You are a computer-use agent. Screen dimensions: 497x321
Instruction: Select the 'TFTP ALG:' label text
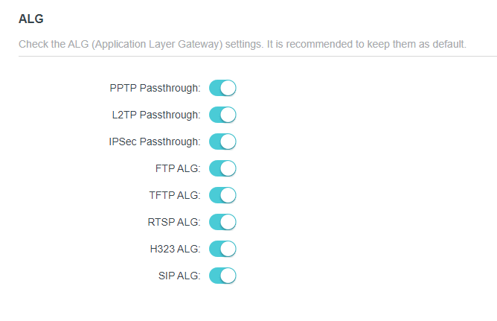pyautogui.click(x=175, y=195)
